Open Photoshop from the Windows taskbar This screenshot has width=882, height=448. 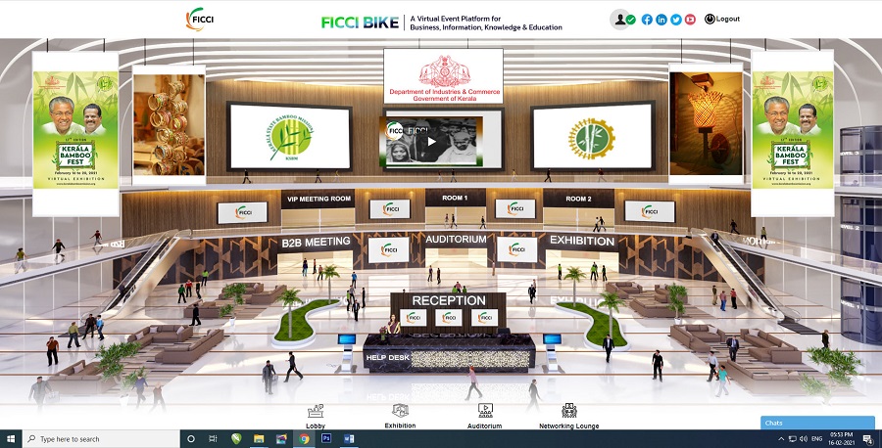pyautogui.click(x=326, y=439)
